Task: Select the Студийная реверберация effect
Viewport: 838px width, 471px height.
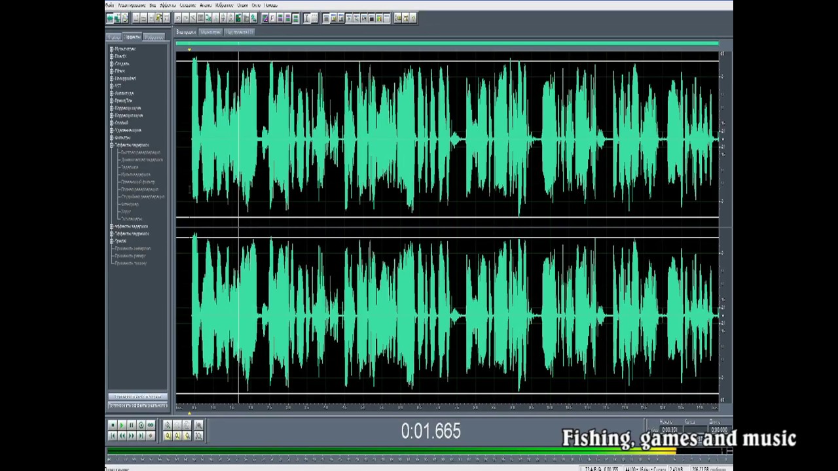Action: [x=142, y=196]
